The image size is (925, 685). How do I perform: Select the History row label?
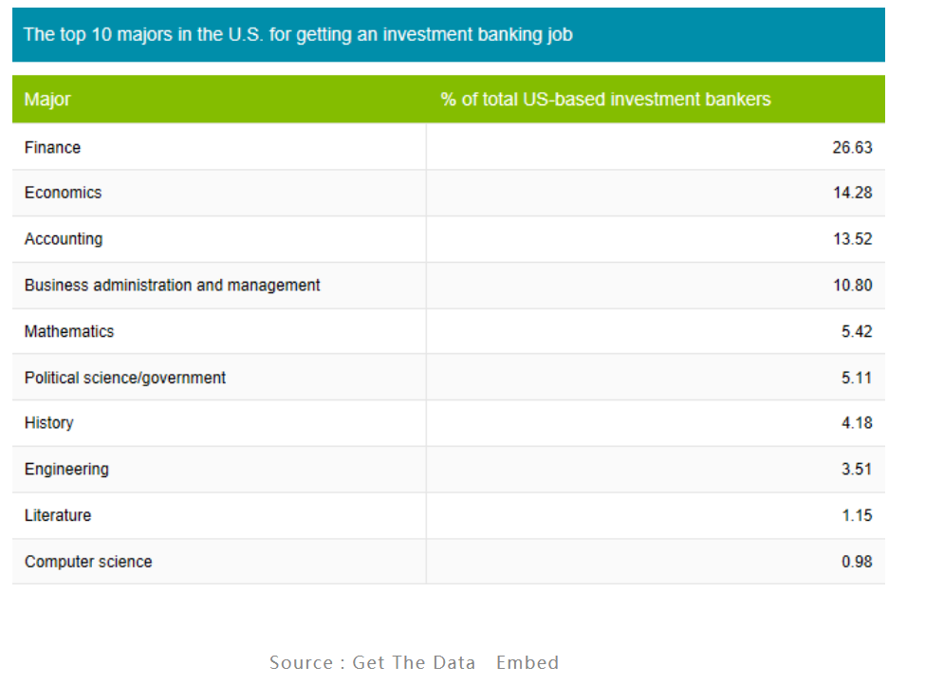coord(49,423)
